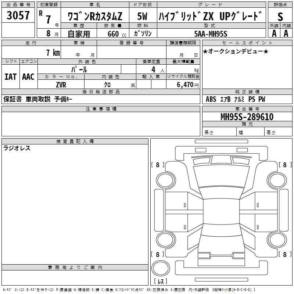Click the レス label under the spare tire
The image size is (294, 294).
162,281
